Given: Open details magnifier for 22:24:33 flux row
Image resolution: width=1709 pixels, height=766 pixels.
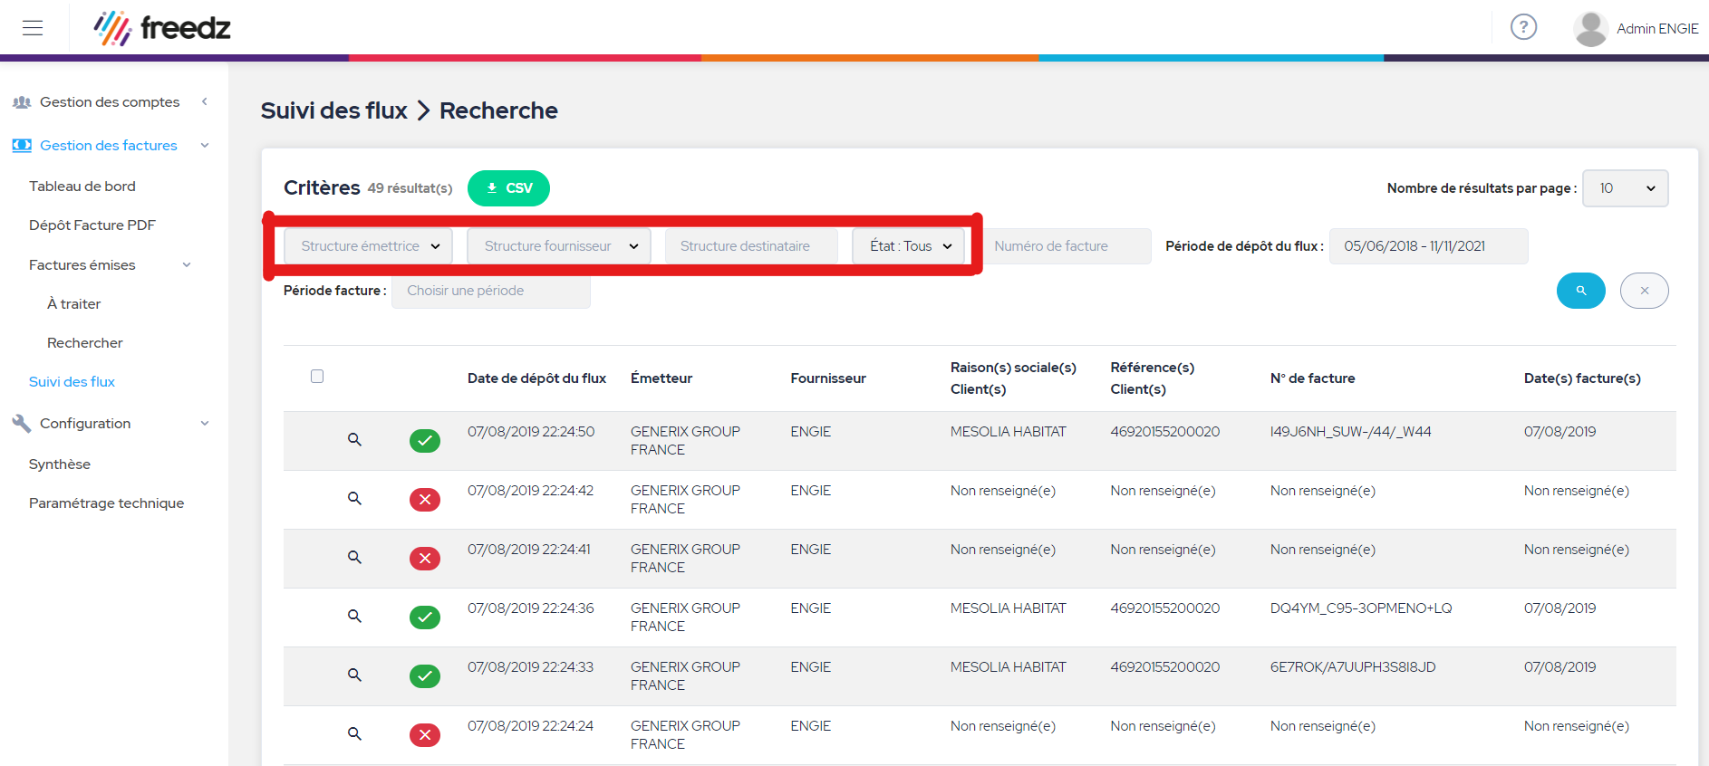Looking at the screenshot, I should click(x=354, y=675).
